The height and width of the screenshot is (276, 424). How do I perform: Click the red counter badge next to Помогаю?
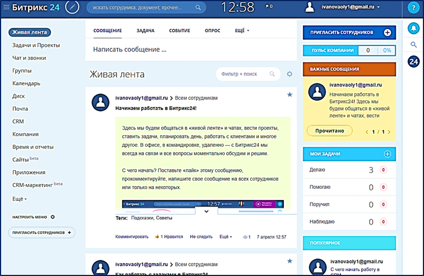(x=383, y=187)
